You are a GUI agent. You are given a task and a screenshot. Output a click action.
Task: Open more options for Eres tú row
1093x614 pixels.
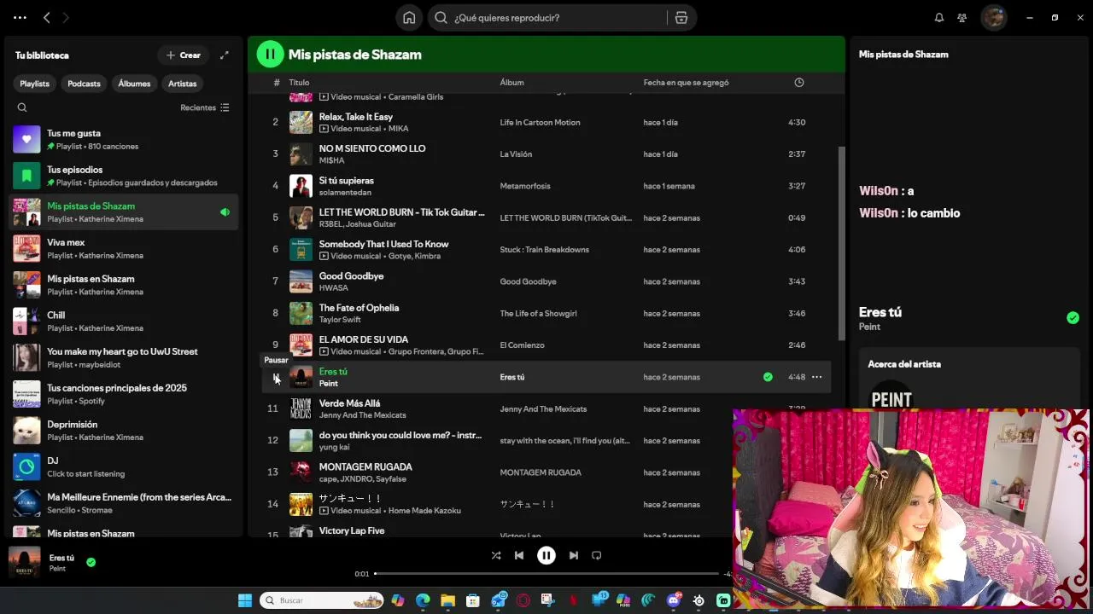(816, 377)
